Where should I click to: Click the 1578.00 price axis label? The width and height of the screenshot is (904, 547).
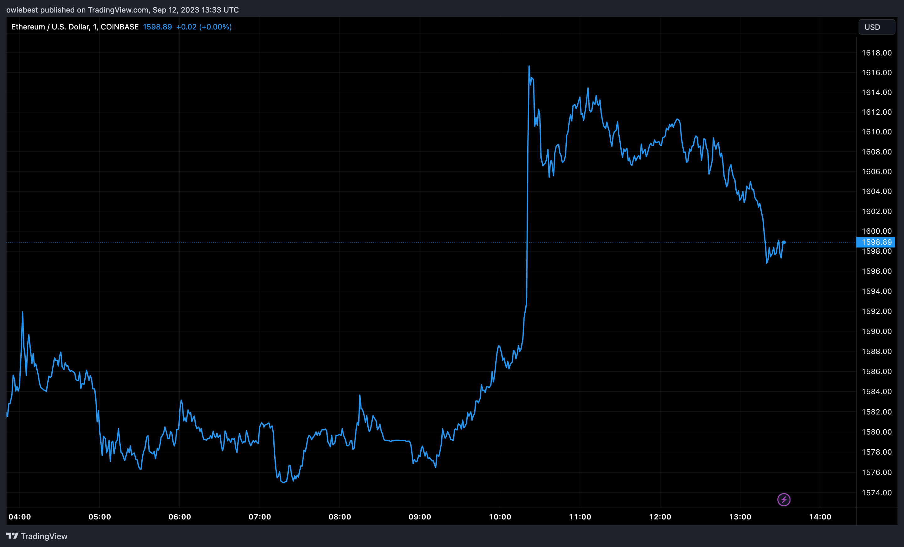pyautogui.click(x=876, y=452)
